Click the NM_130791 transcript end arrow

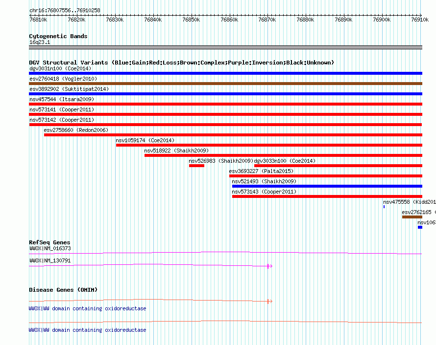270,266
